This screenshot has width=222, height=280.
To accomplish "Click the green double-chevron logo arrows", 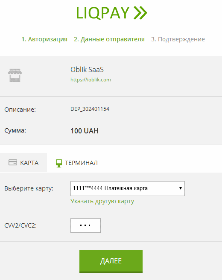I will 140,13.
